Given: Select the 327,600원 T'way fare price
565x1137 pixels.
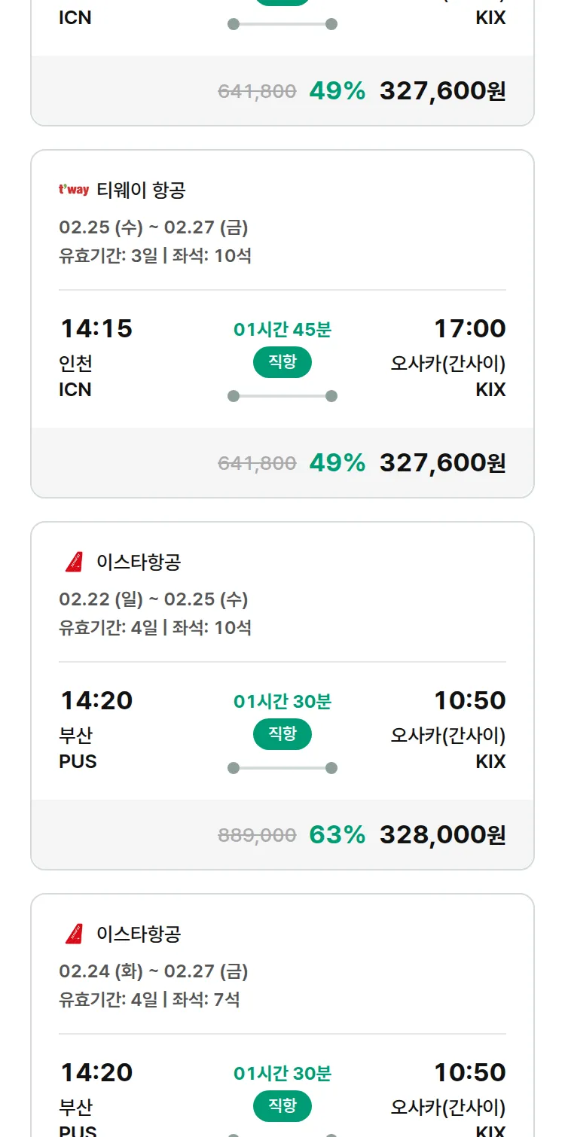Looking at the screenshot, I should pos(442,462).
